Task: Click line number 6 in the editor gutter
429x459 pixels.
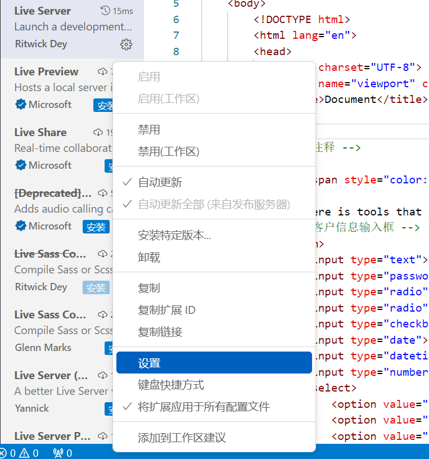Action: [x=176, y=20]
